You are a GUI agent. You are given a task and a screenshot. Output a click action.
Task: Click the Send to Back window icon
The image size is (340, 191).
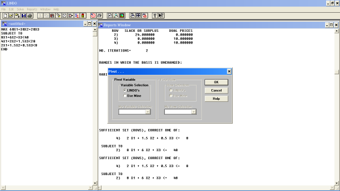132,15
